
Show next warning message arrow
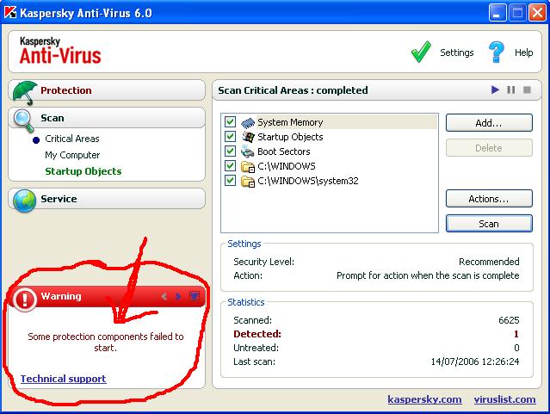[178, 296]
